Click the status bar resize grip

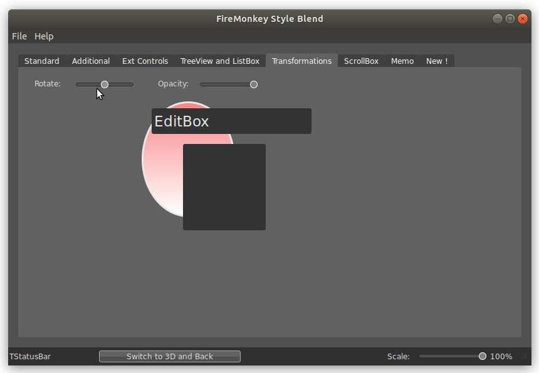click(x=524, y=357)
